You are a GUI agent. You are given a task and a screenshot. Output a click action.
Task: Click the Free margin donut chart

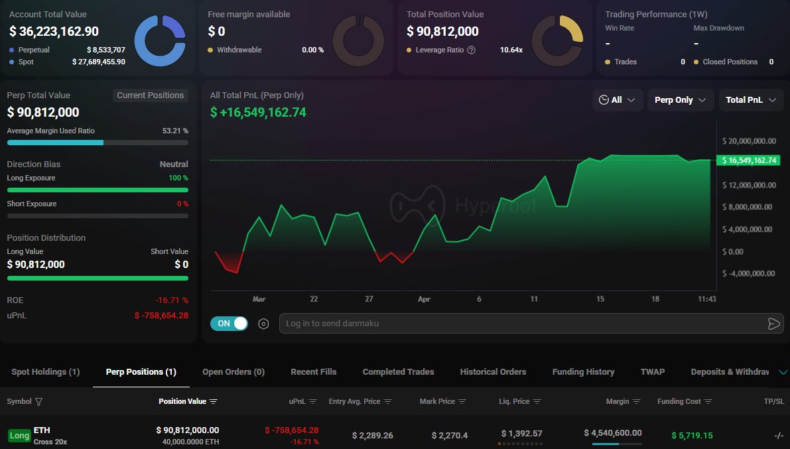(x=359, y=41)
